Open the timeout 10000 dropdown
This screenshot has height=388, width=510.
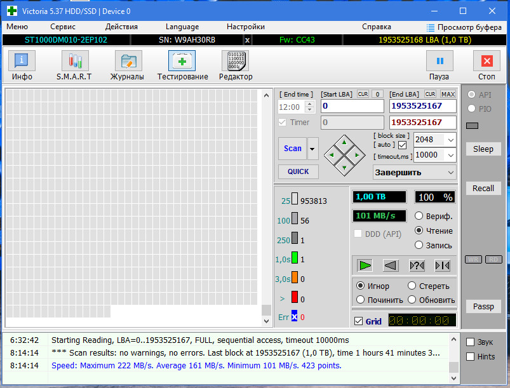[x=450, y=155]
